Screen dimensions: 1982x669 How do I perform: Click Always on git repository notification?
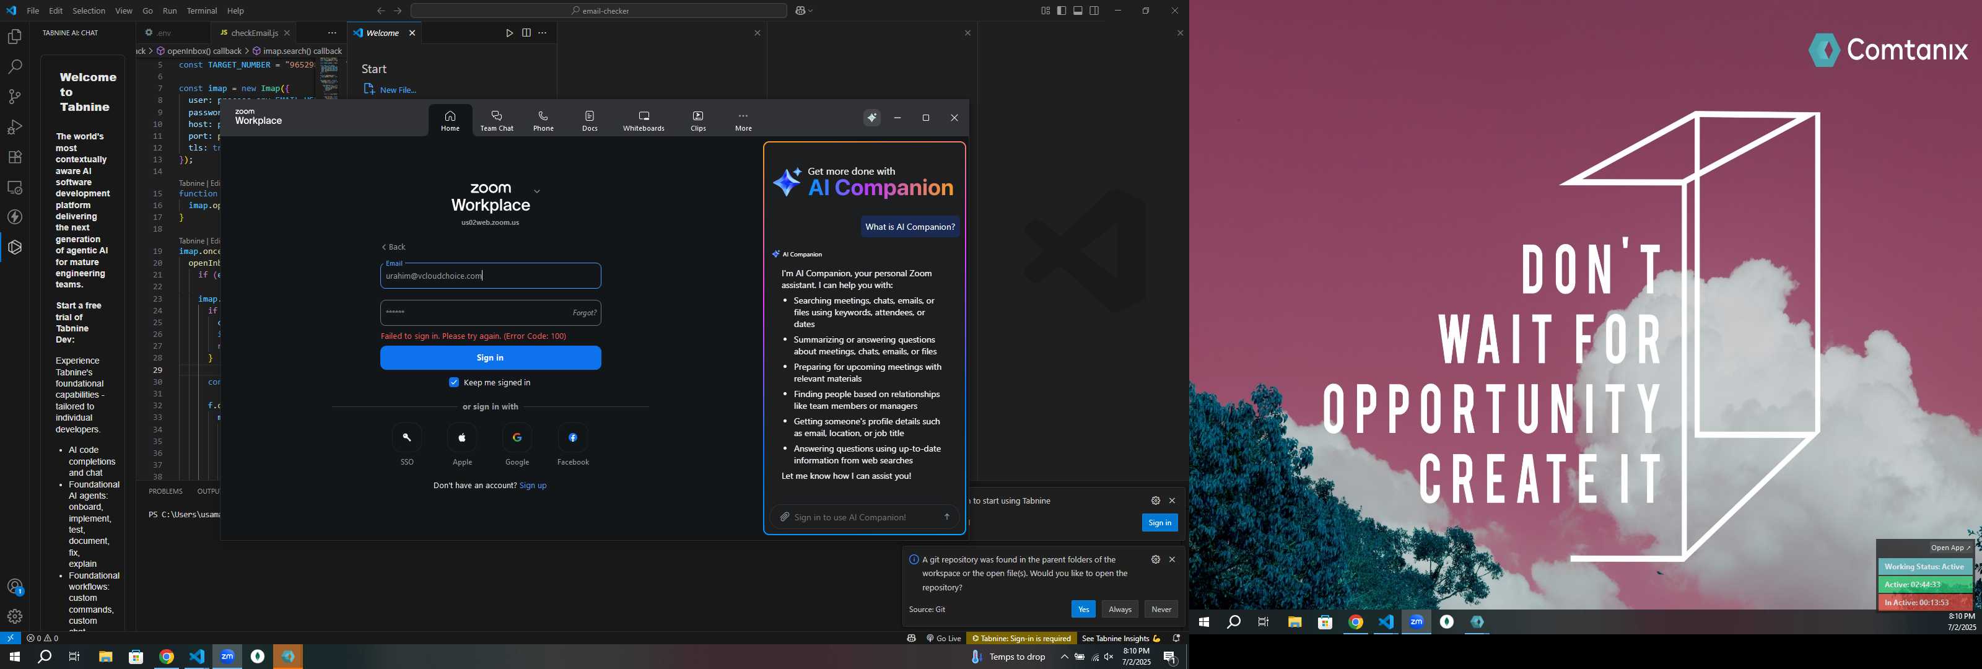[1119, 609]
